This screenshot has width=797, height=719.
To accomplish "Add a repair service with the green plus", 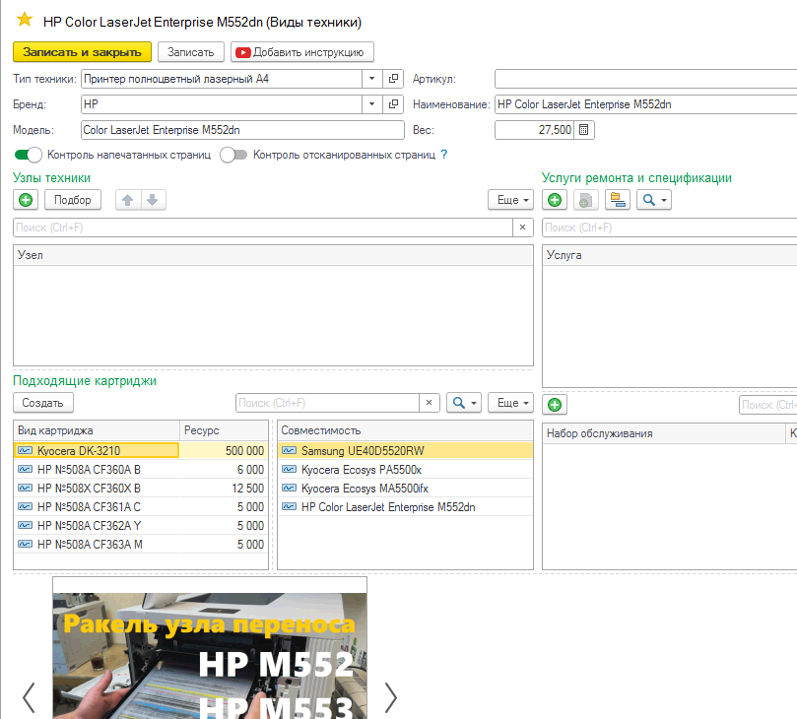I will [x=555, y=200].
